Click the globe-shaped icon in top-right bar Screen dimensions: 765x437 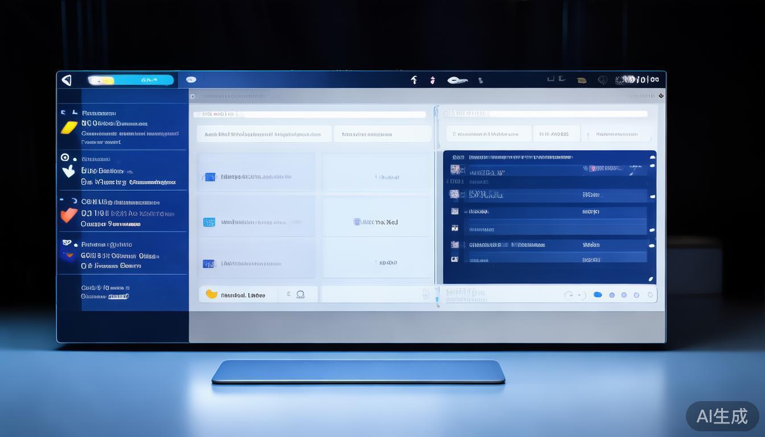point(603,80)
